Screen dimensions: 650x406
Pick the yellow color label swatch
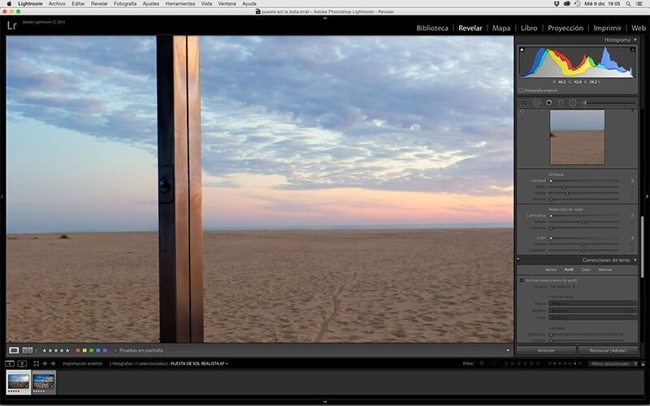84,351
